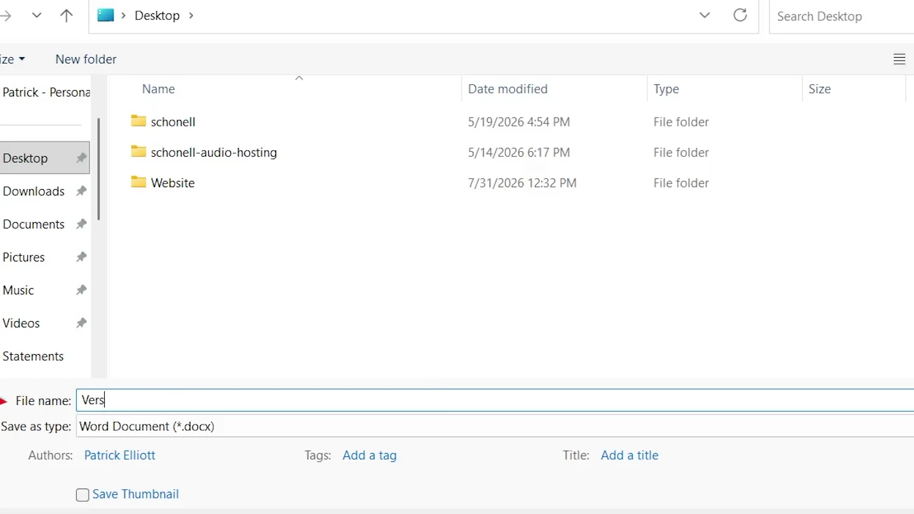Open Music in the navigation pane
Screen dimensions: 914x514
[x=18, y=290]
